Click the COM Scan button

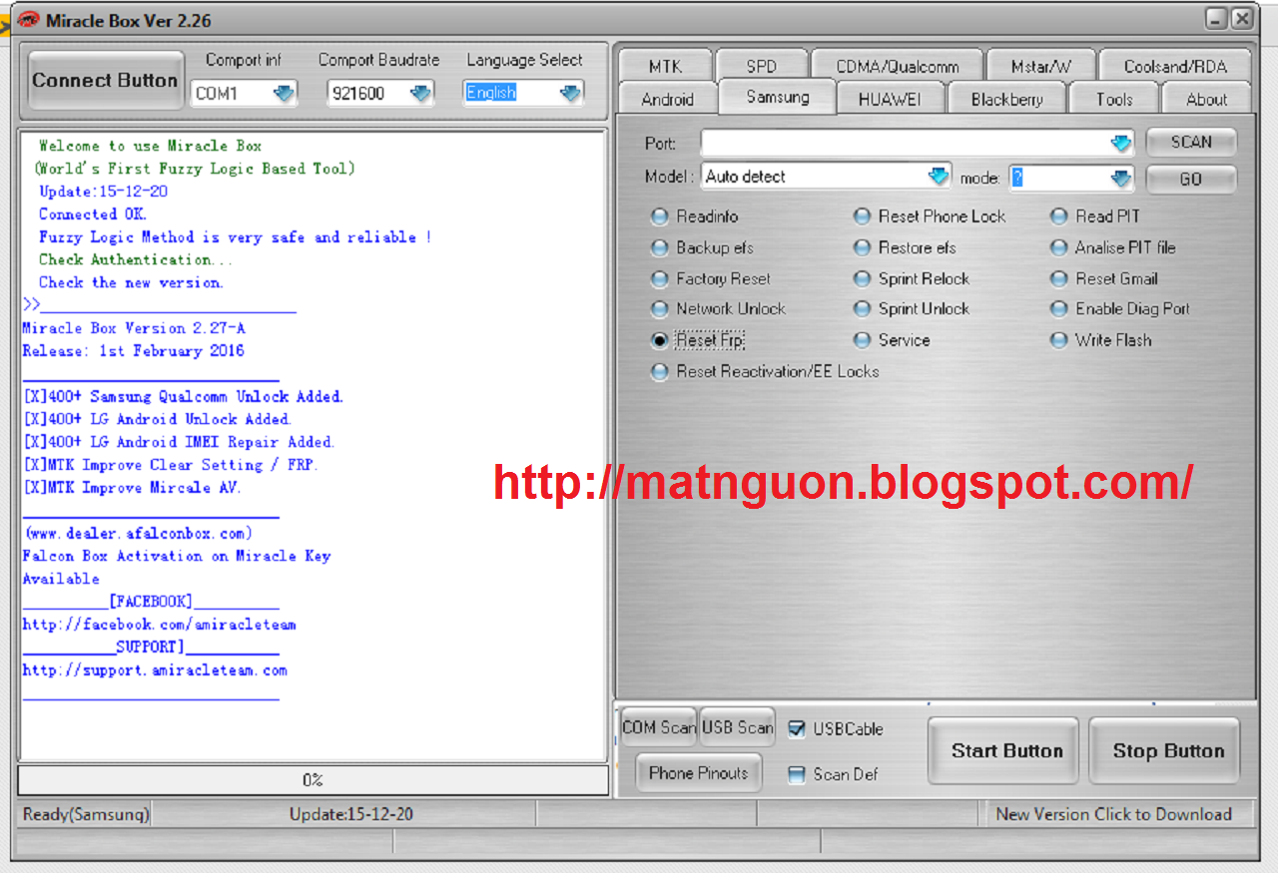point(659,727)
